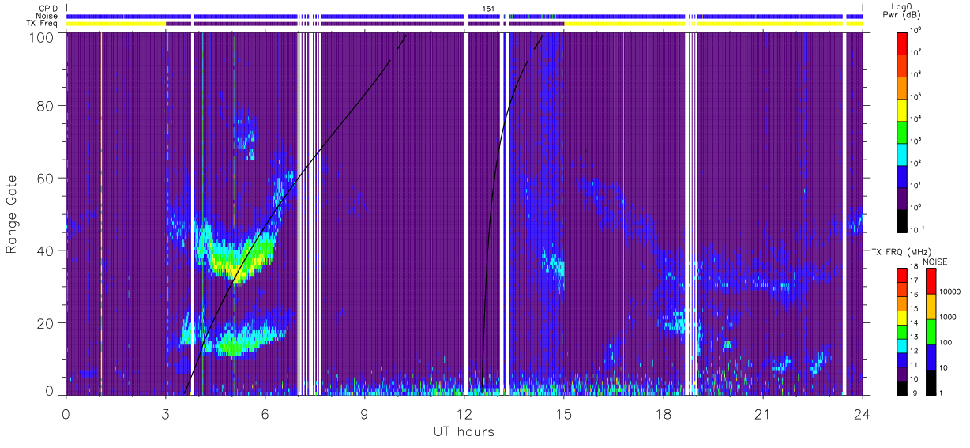This screenshot has width=970, height=448.
Task: Click the '10000' label on the NOISE colorbar
Action: (x=950, y=293)
